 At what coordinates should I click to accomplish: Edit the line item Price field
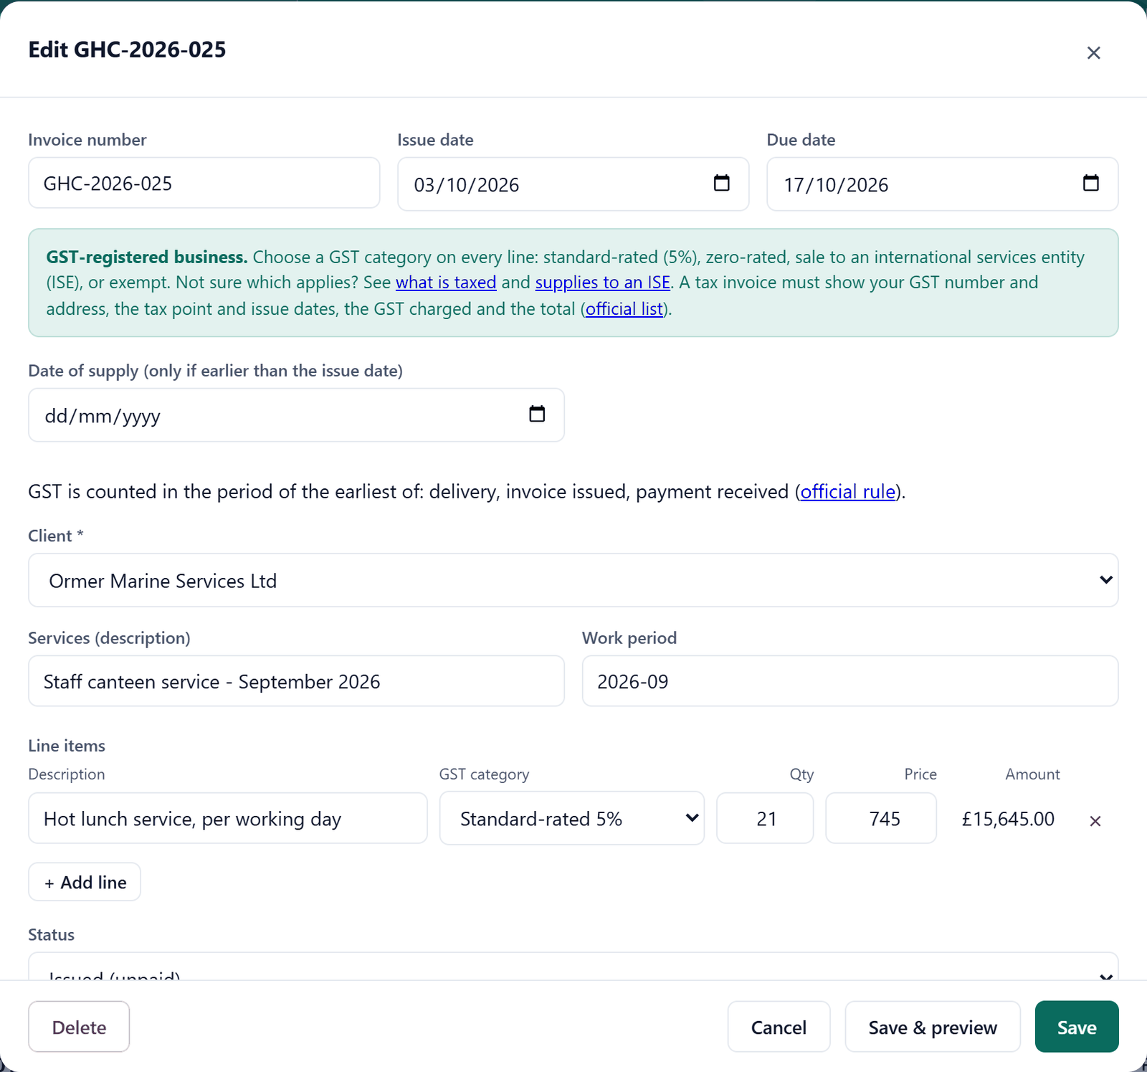point(881,818)
